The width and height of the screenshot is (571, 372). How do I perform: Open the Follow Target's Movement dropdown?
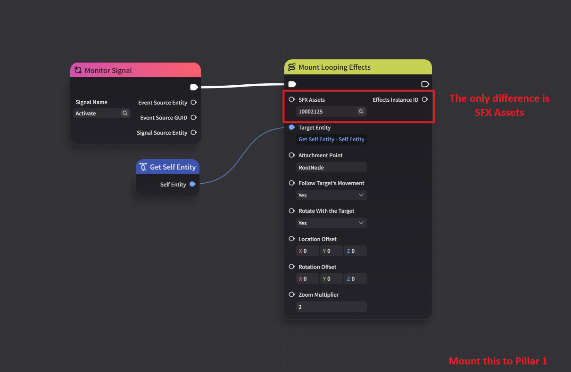pyautogui.click(x=331, y=195)
